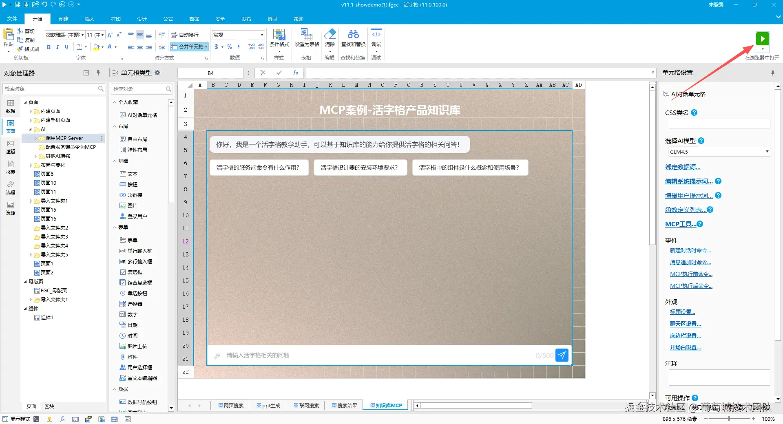Image resolution: width=783 pixels, height=424 pixels.
Task: Run the app with the green play button
Action: [762, 39]
